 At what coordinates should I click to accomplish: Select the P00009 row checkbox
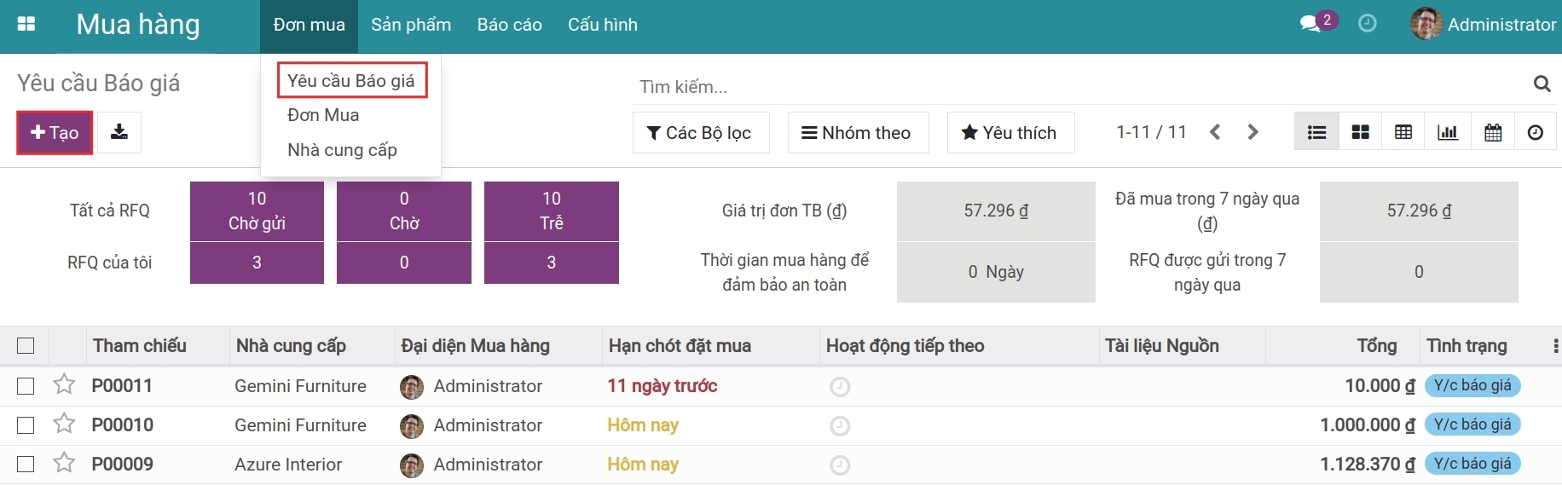(x=26, y=464)
